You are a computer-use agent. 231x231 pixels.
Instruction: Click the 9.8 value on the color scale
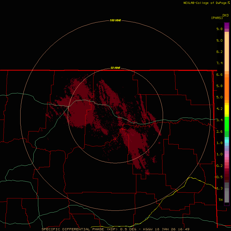[219, 29]
